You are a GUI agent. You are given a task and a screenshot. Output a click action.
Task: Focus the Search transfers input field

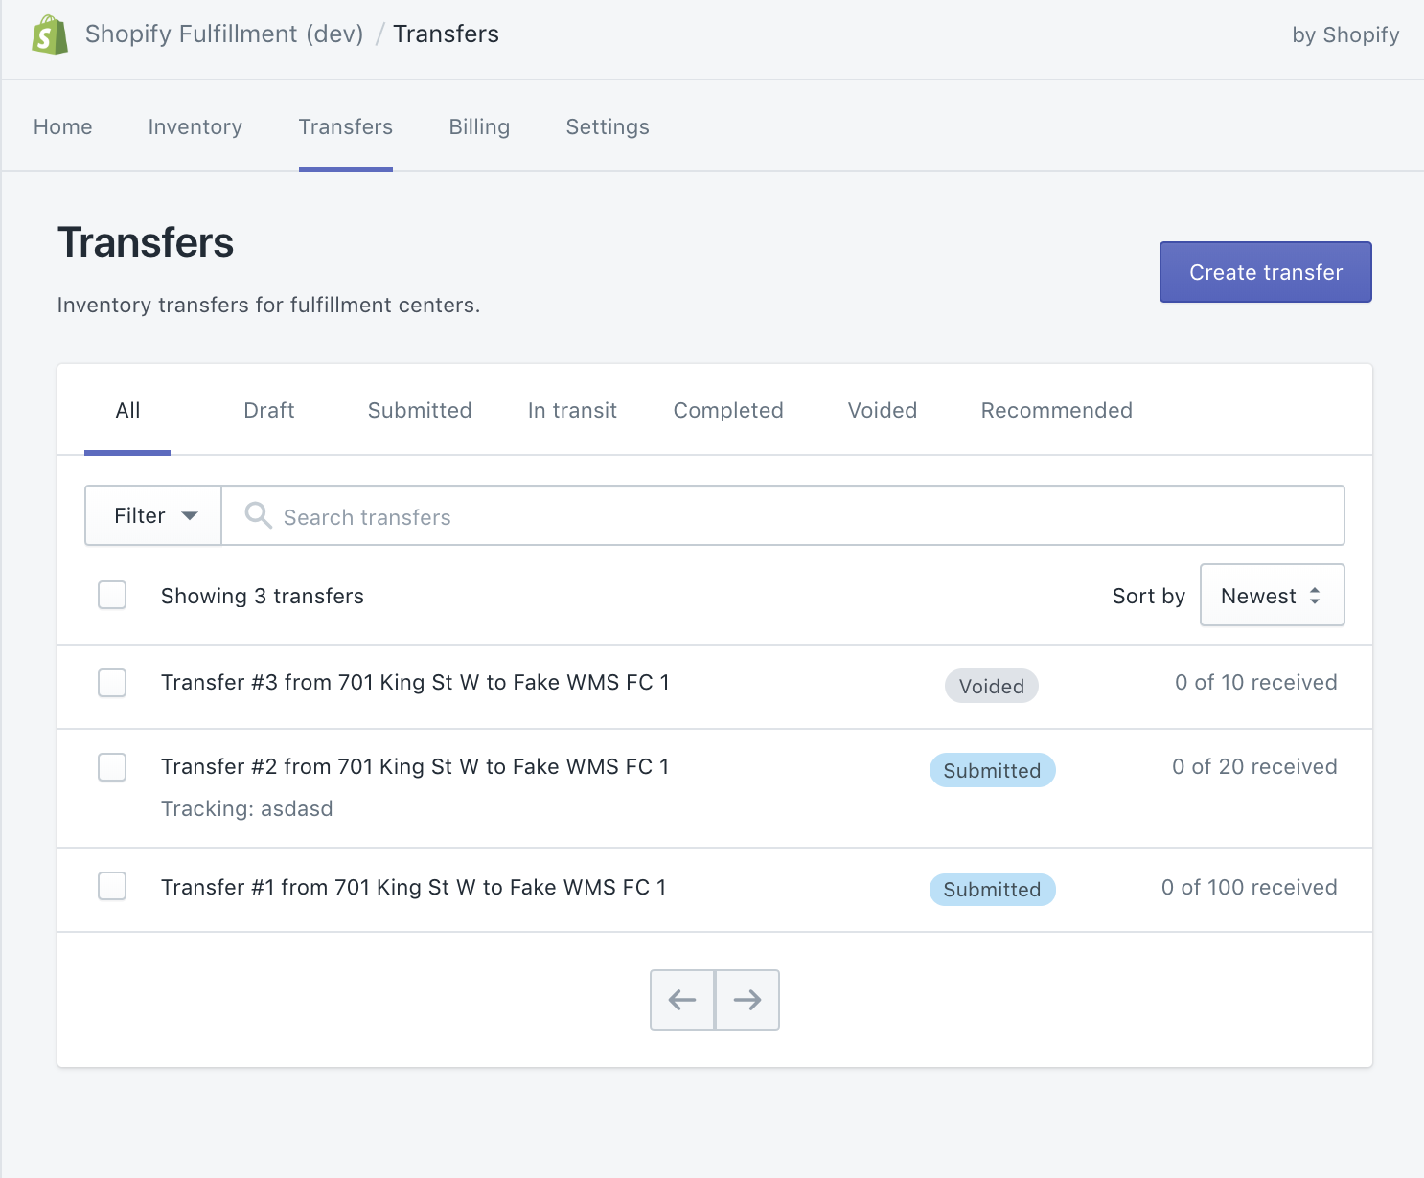[783, 515]
